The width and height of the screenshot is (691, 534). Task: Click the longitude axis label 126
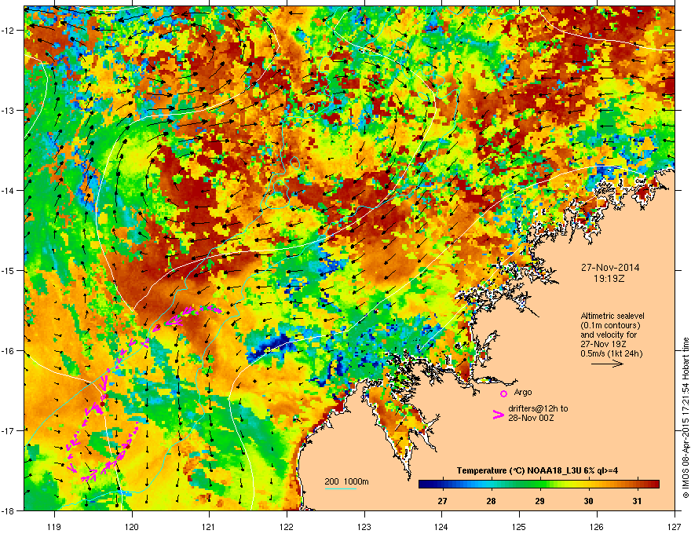click(x=597, y=526)
